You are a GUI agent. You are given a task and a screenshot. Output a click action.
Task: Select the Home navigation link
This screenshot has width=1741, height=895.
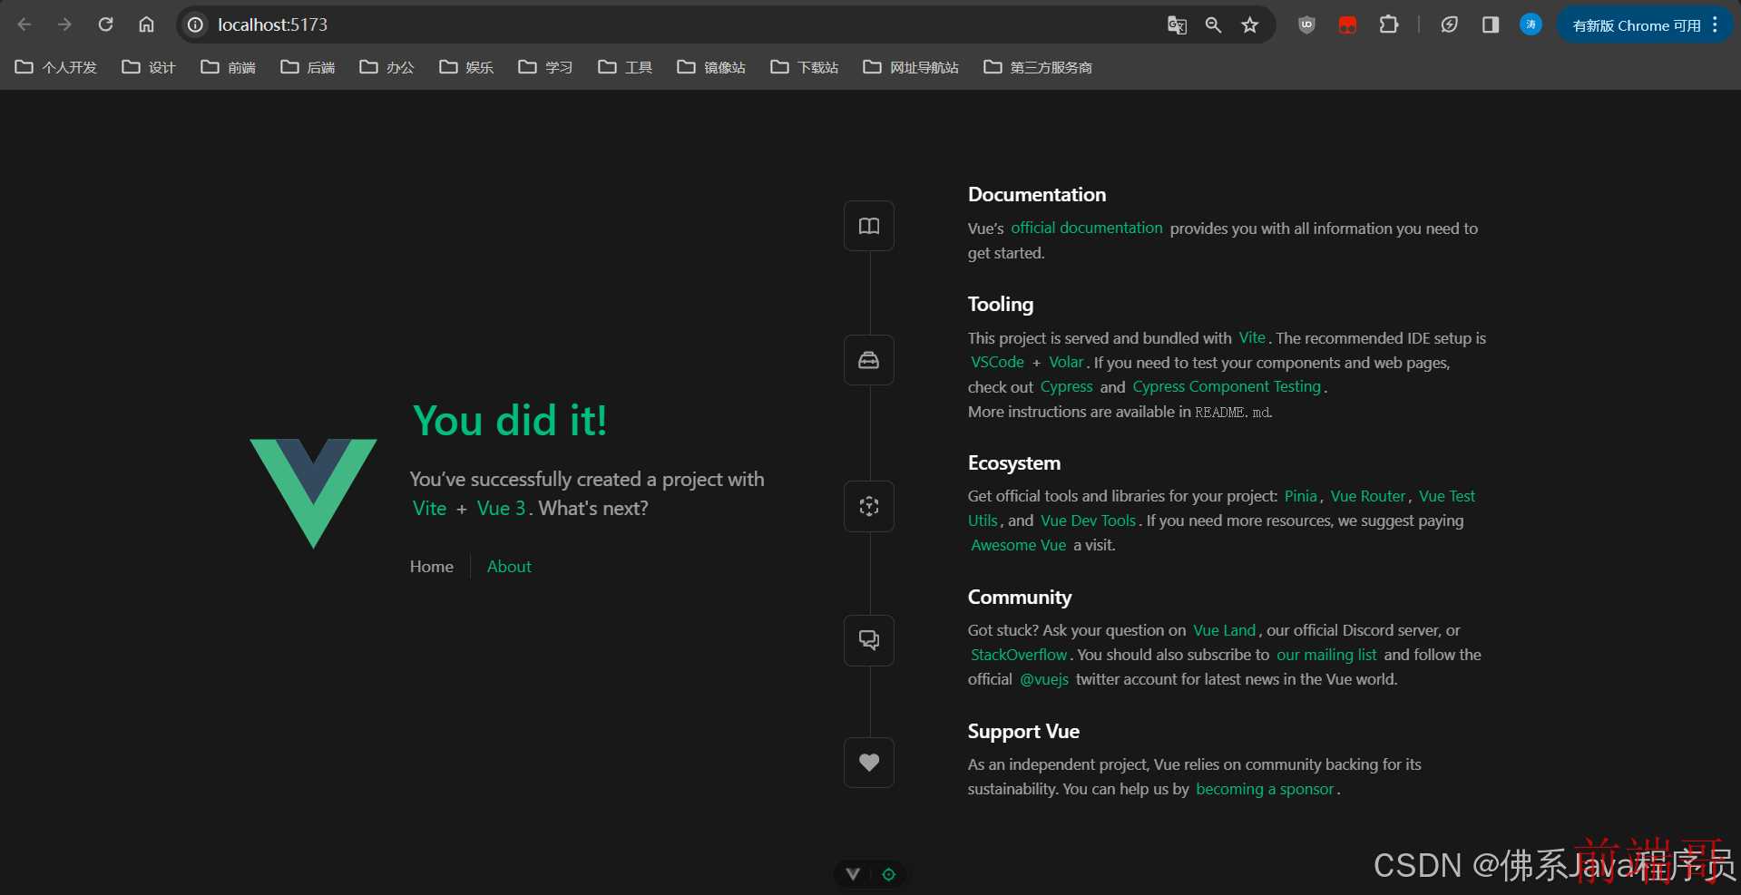[432, 567]
